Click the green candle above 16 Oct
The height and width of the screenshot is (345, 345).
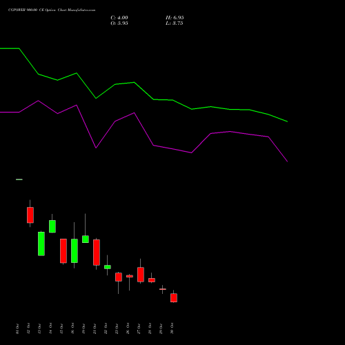pos(75,250)
